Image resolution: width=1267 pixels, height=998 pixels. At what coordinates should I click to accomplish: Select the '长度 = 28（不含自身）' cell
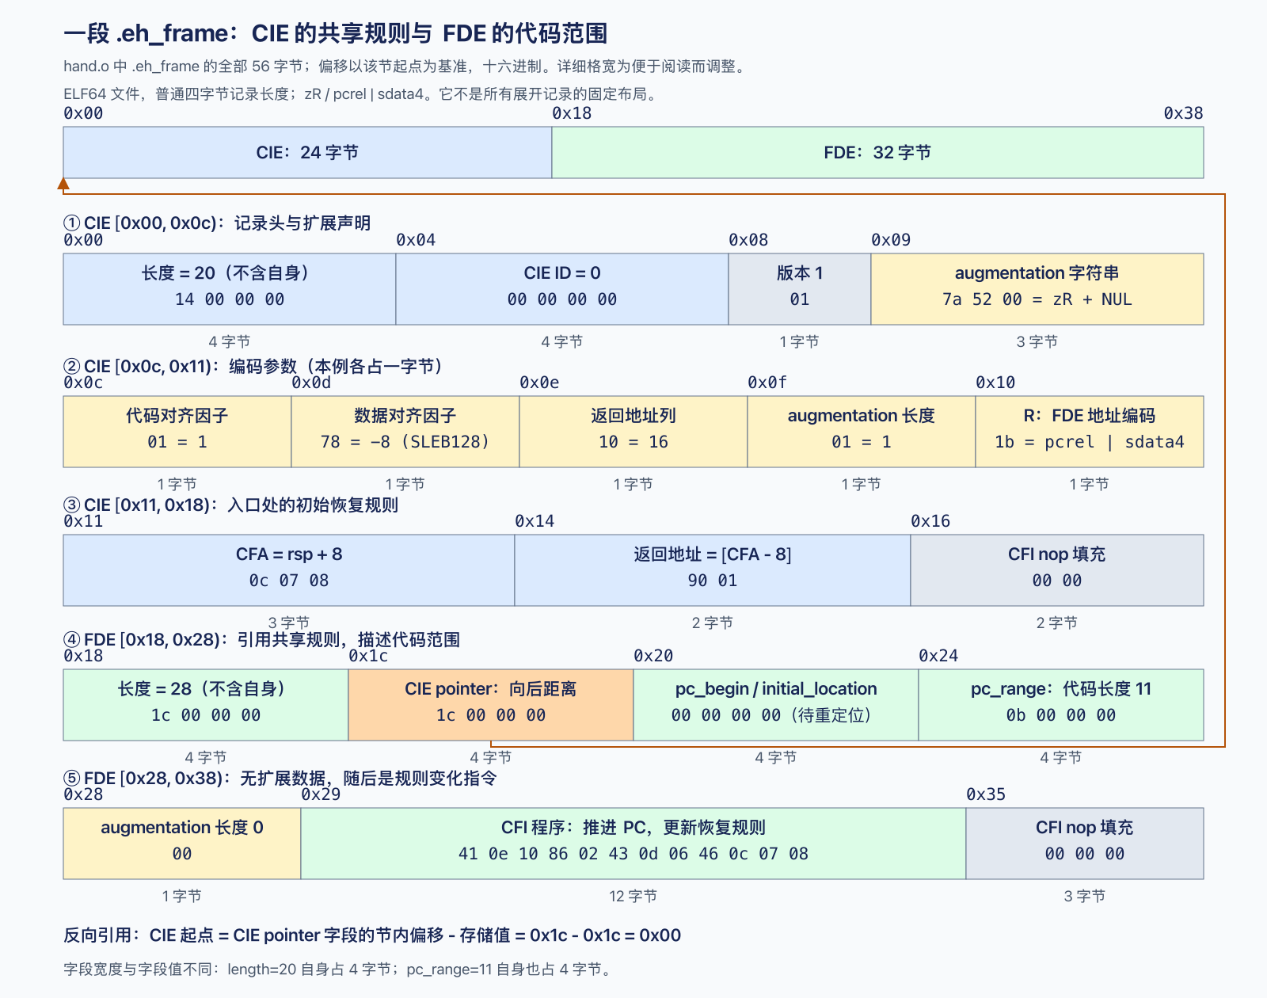(x=206, y=705)
